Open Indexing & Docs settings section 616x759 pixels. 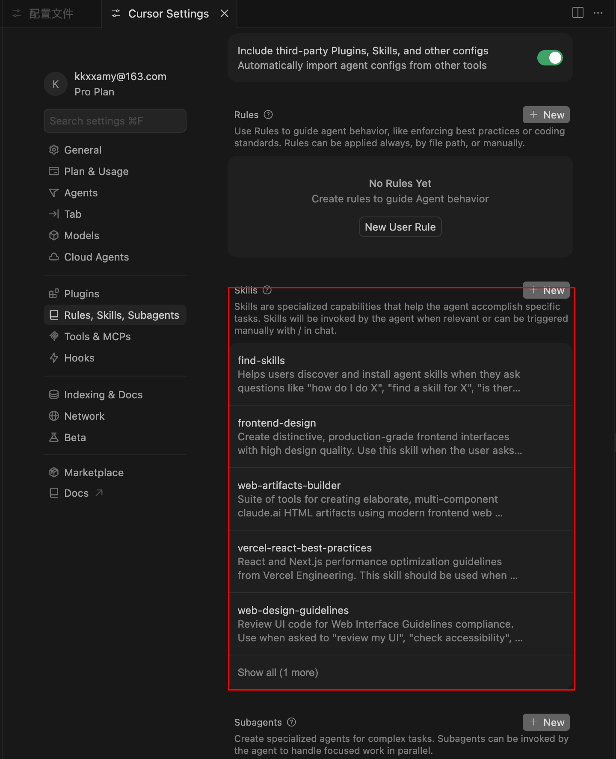pyautogui.click(x=115, y=395)
